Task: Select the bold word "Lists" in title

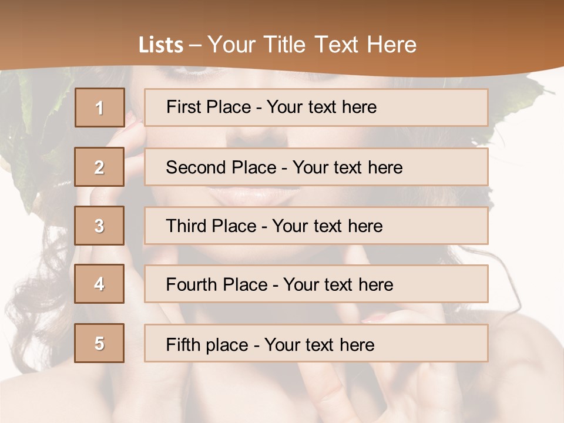Action: tap(161, 45)
